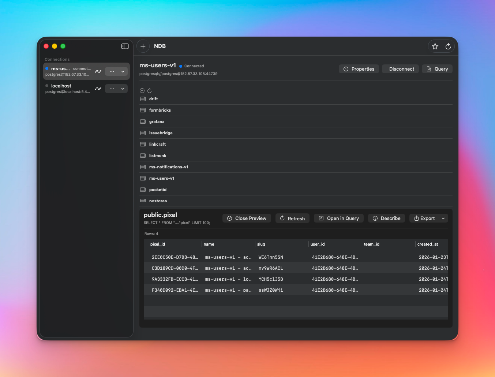Reload the database list with the refresh icon

tap(149, 90)
